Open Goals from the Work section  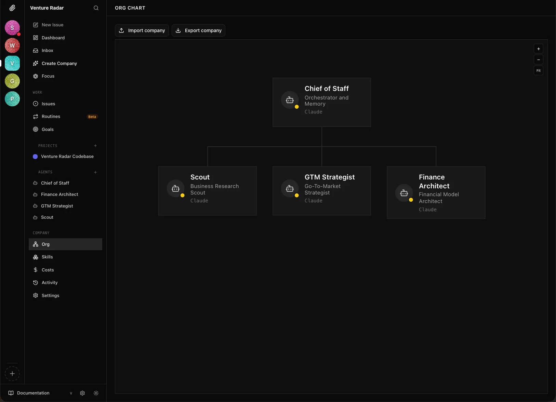click(x=47, y=129)
